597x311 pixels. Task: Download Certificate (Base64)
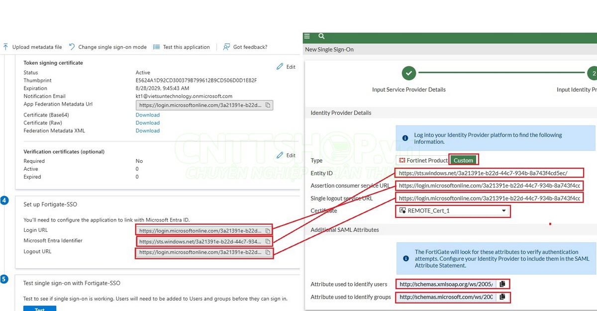[x=148, y=115]
